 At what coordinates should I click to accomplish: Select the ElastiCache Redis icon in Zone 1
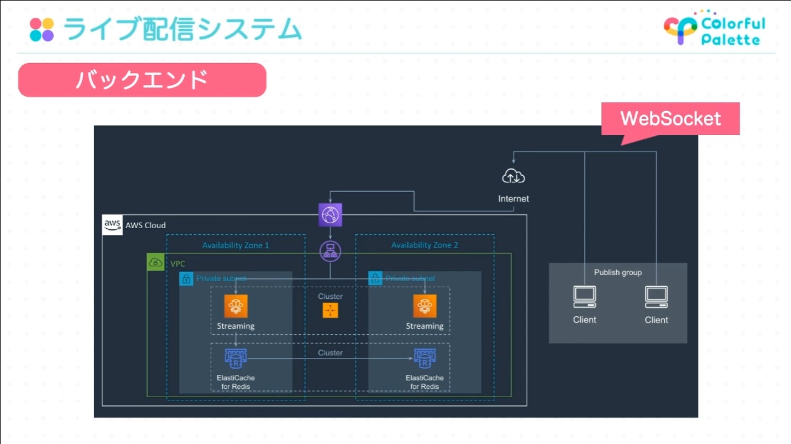point(236,359)
